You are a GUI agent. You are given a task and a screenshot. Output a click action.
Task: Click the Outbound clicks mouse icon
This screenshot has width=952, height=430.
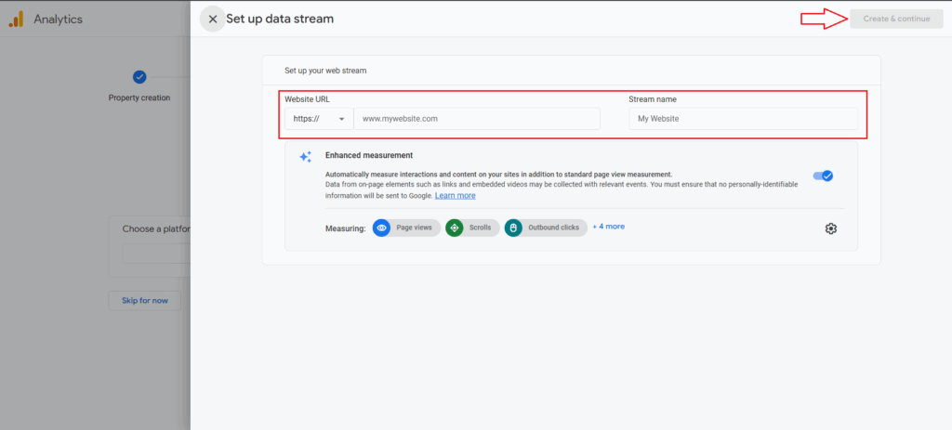[x=513, y=228]
